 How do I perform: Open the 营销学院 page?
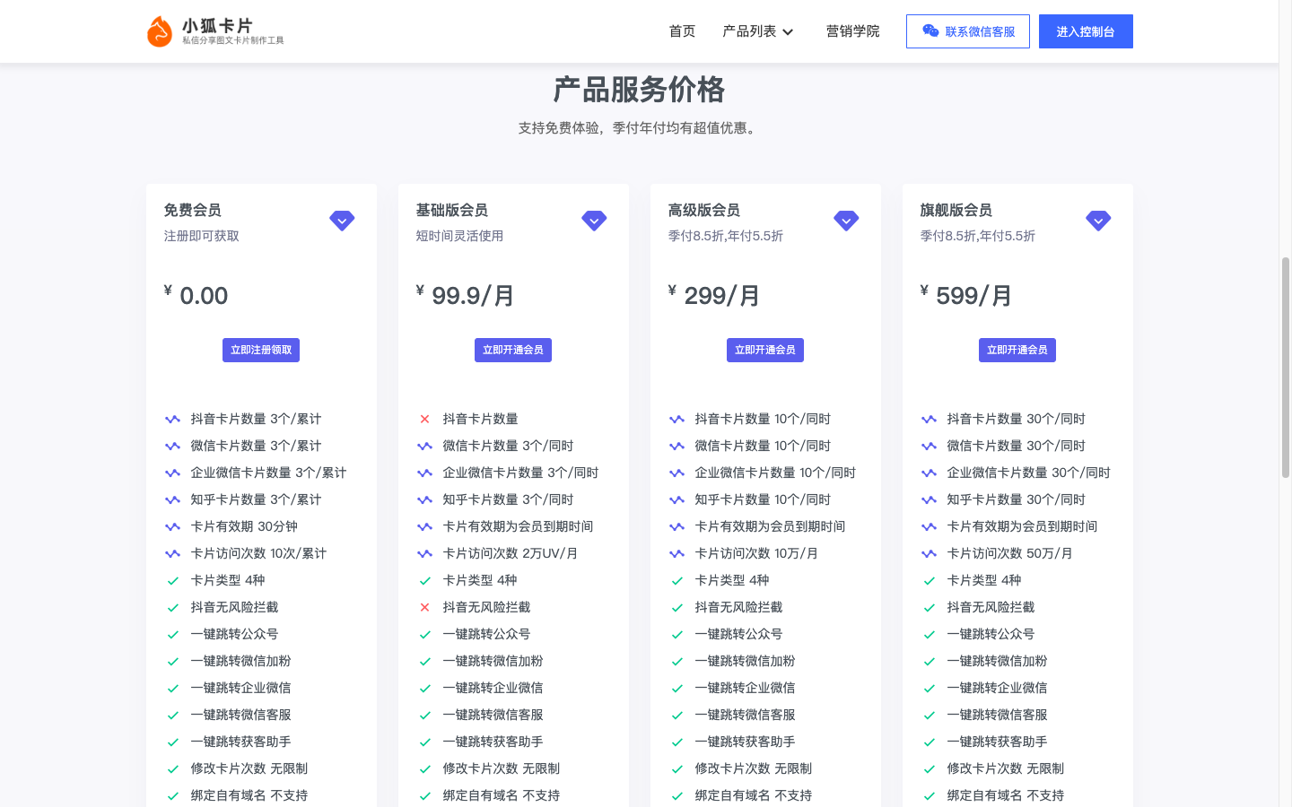coord(853,30)
